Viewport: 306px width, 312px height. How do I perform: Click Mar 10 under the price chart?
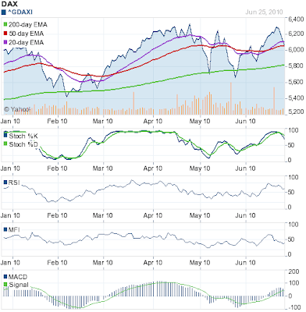pos(103,121)
